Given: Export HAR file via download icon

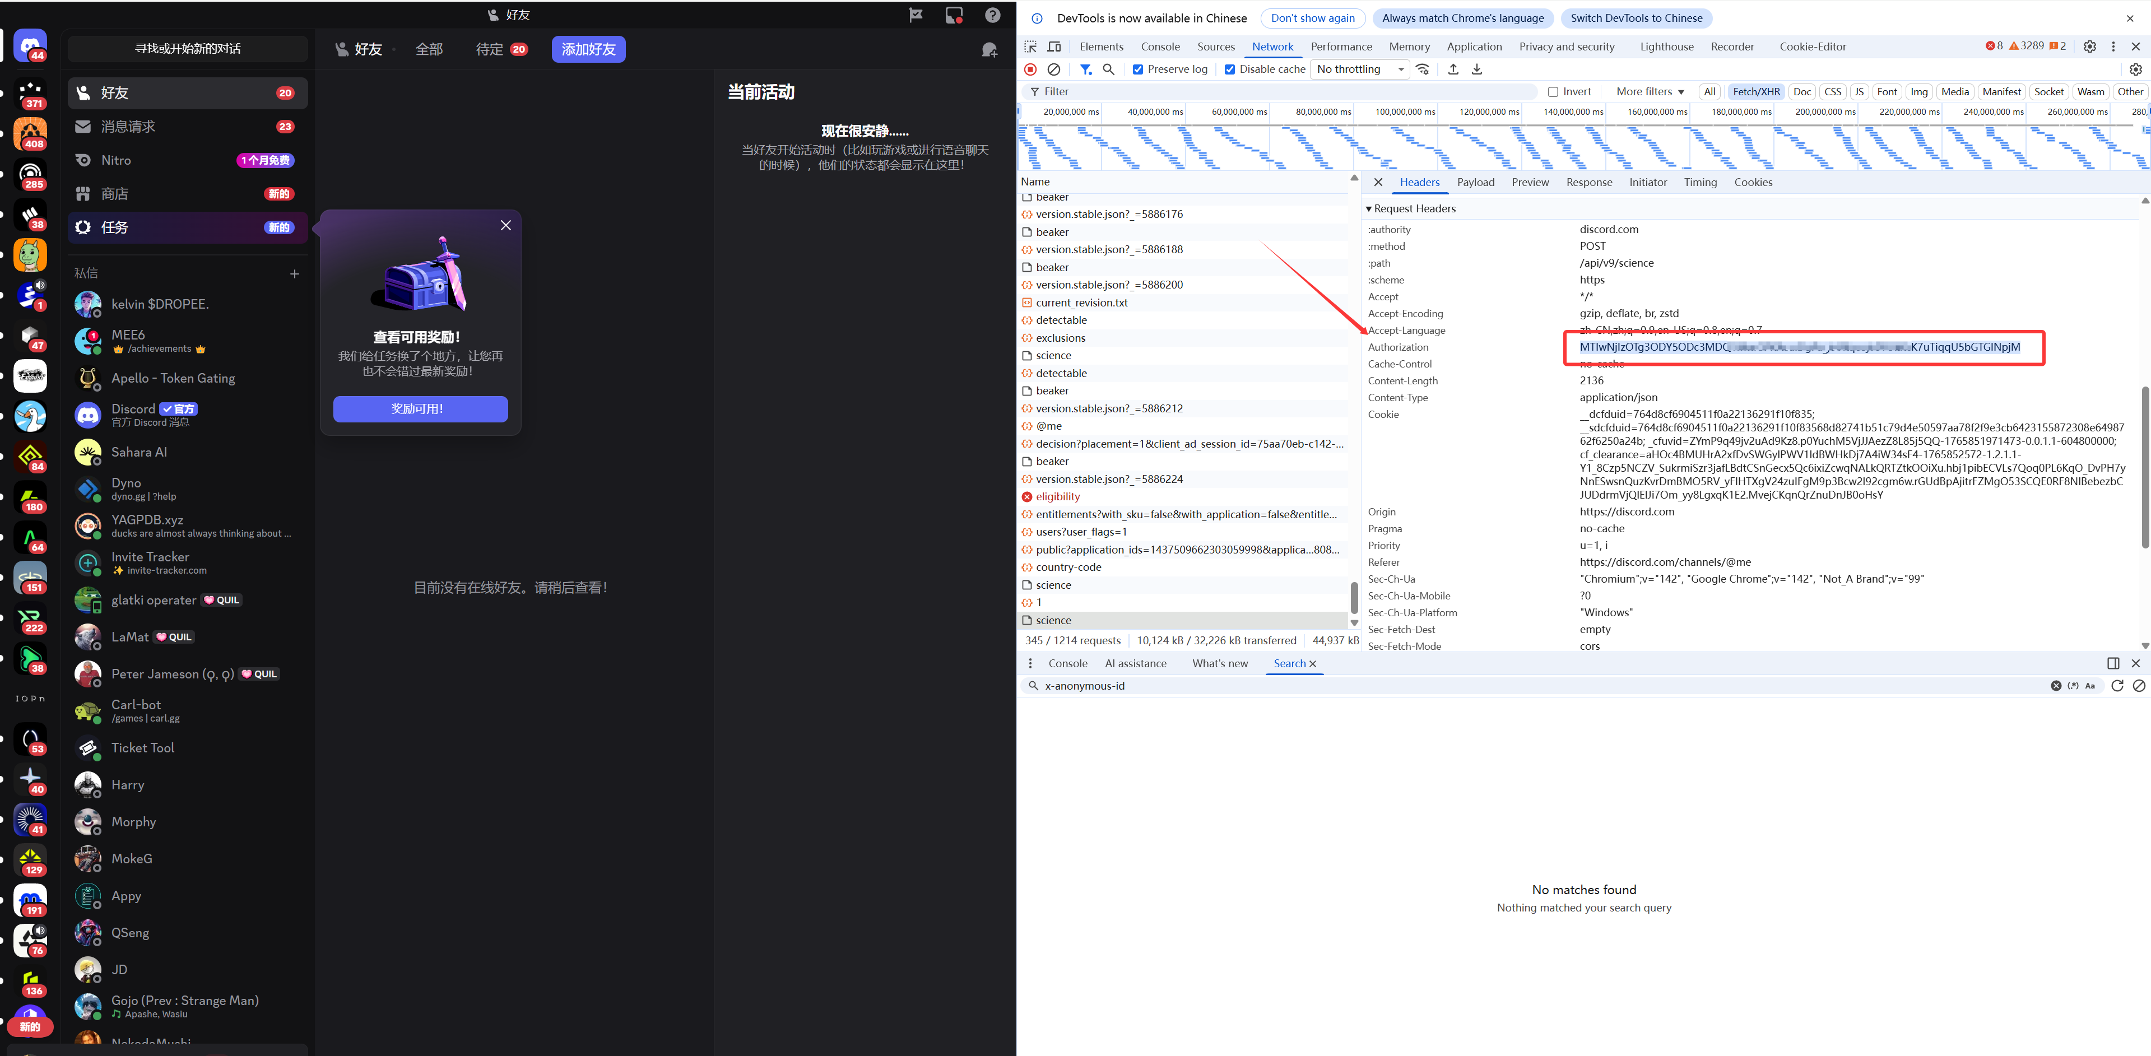Looking at the screenshot, I should point(1476,69).
